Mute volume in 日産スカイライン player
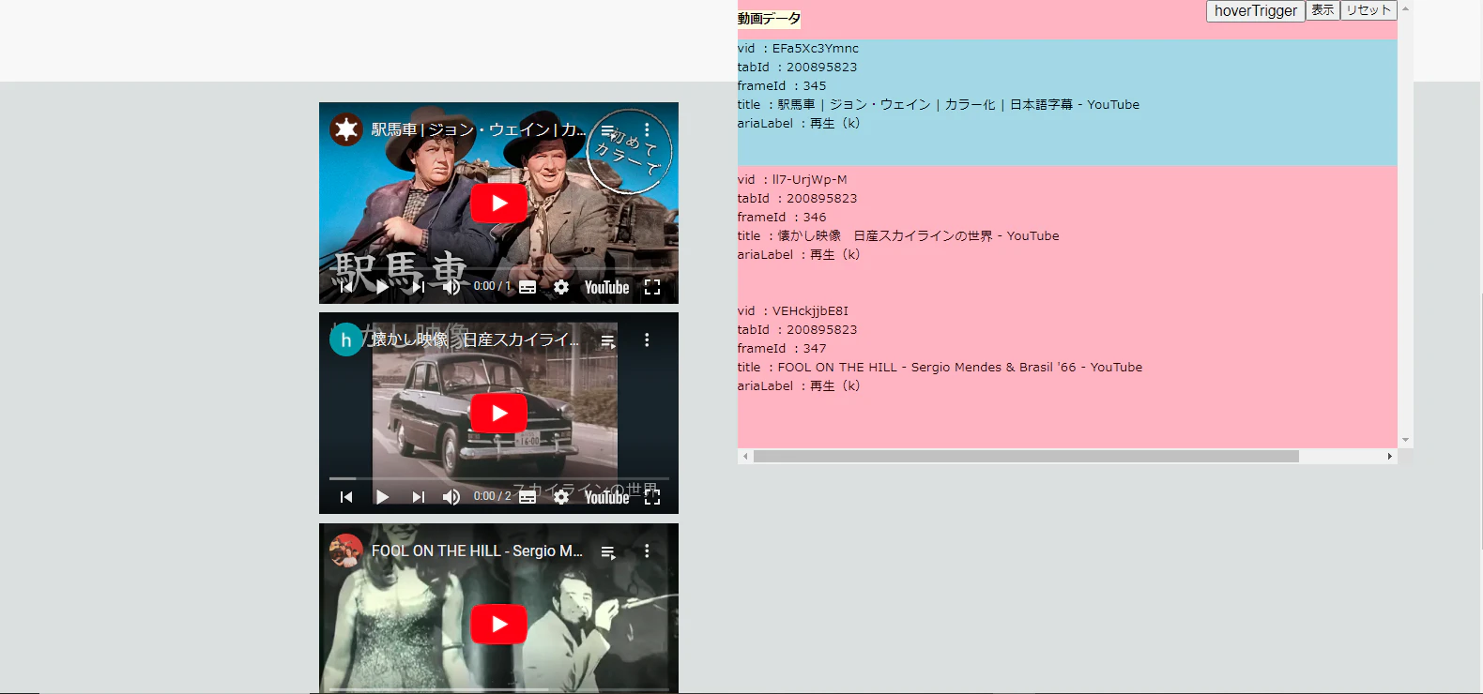This screenshot has height=694, width=1483. coord(451,497)
